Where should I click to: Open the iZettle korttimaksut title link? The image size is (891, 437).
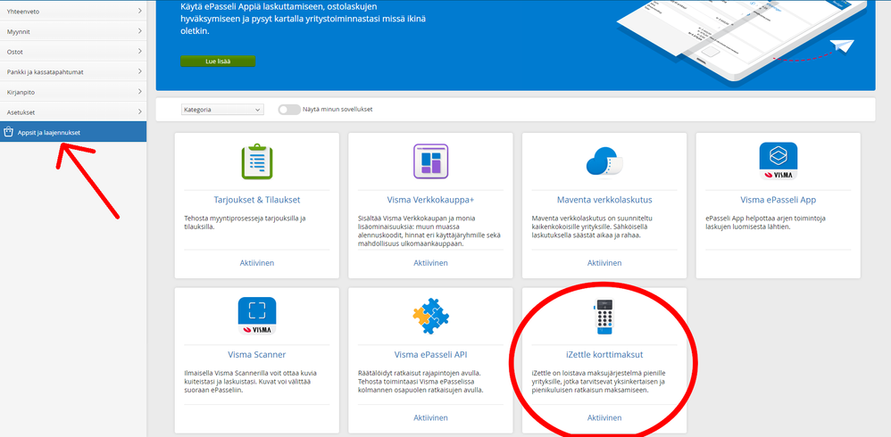point(604,355)
